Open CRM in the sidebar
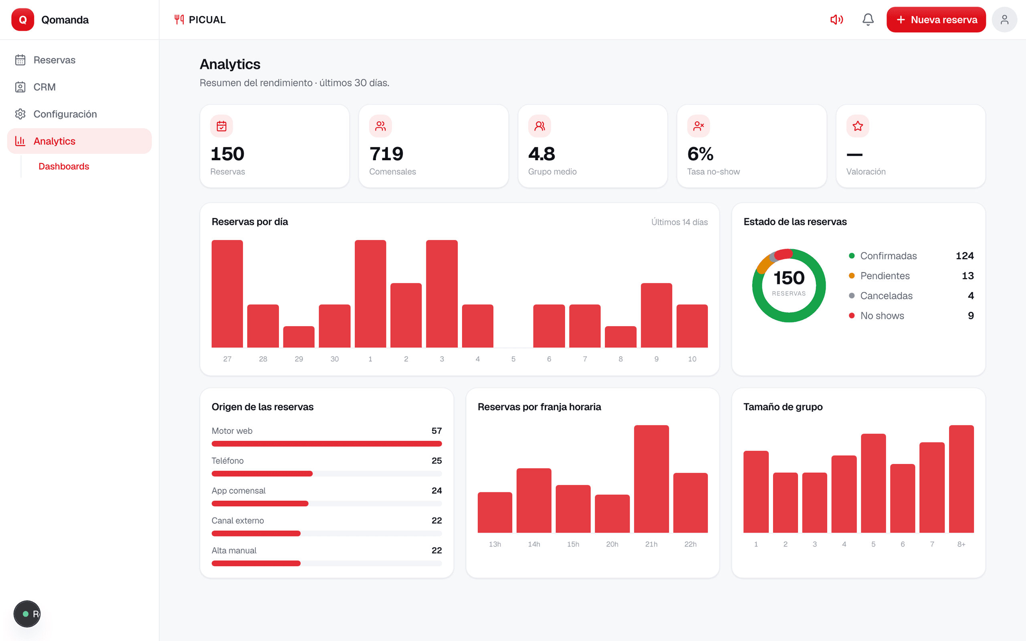 click(79, 87)
